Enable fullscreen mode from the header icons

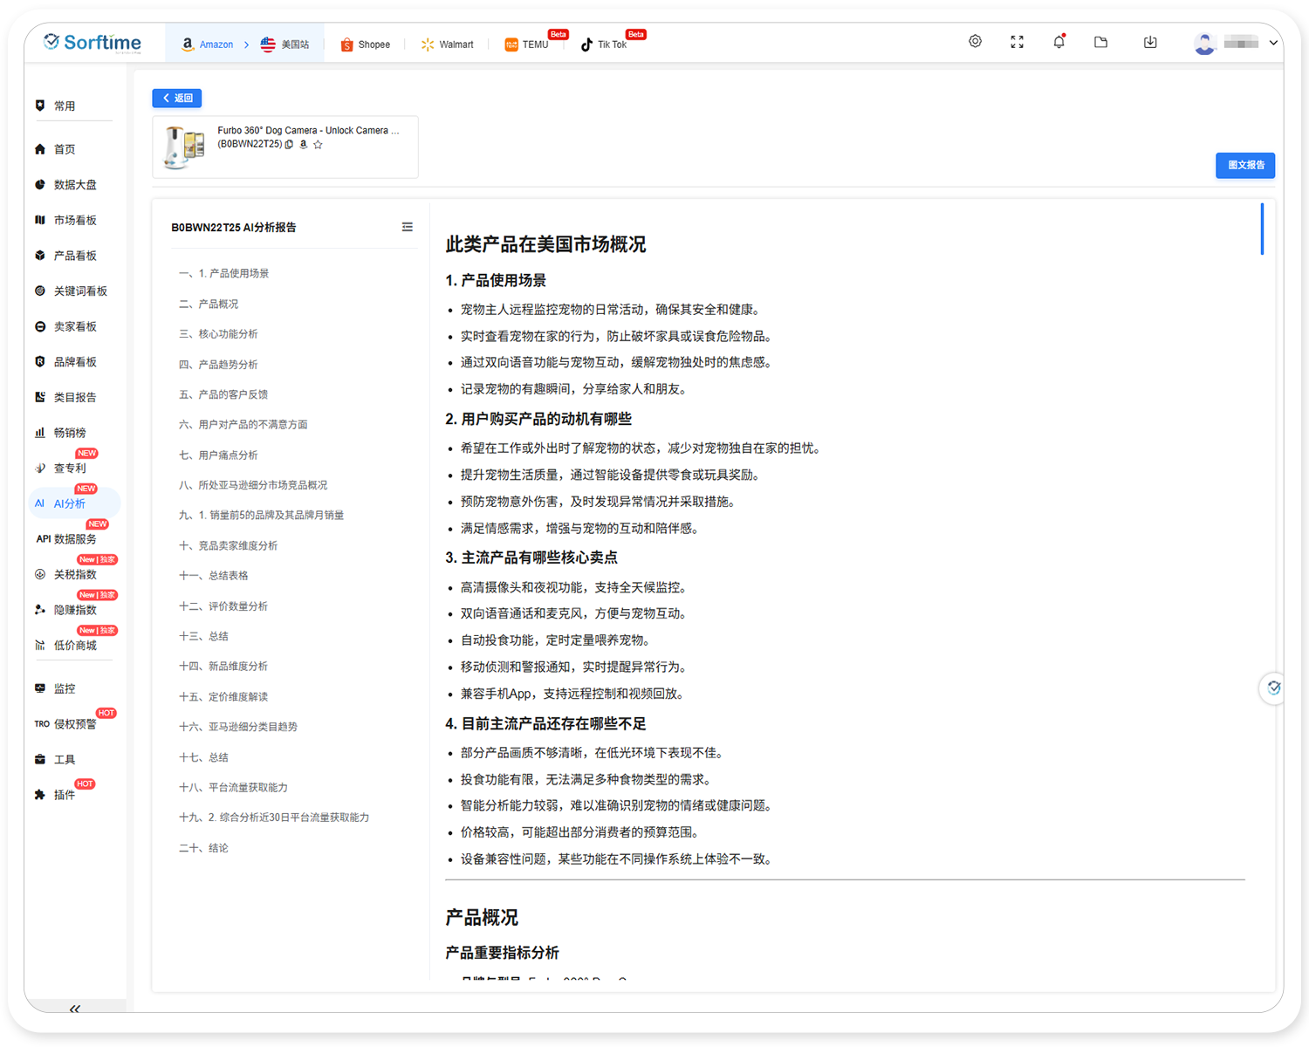[x=1017, y=41]
